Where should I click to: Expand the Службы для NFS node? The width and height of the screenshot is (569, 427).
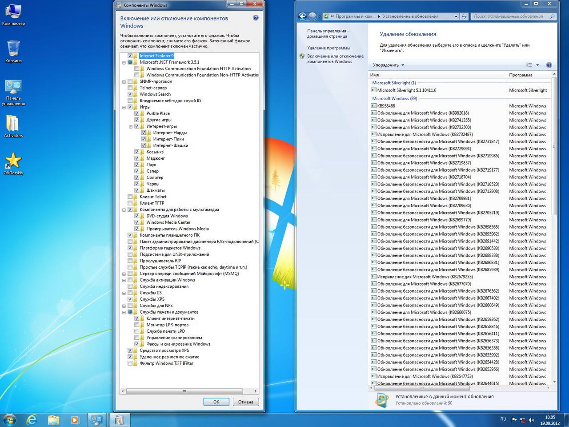[x=124, y=306]
